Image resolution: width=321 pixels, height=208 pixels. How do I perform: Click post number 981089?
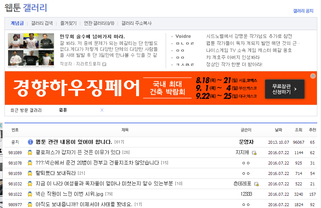tap(15, 153)
